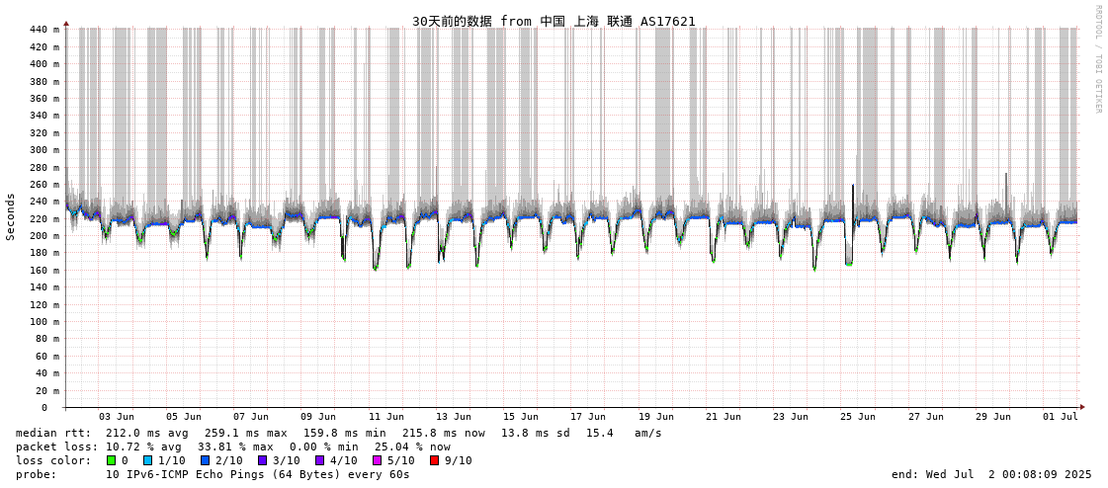
Task: Click the end timestamp "Wed Jul 2 00:08:09 2025"
Action: pos(1009,474)
